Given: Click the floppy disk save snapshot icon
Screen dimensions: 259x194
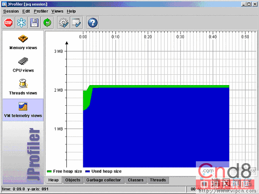Looking at the screenshot, I should click(34, 22).
